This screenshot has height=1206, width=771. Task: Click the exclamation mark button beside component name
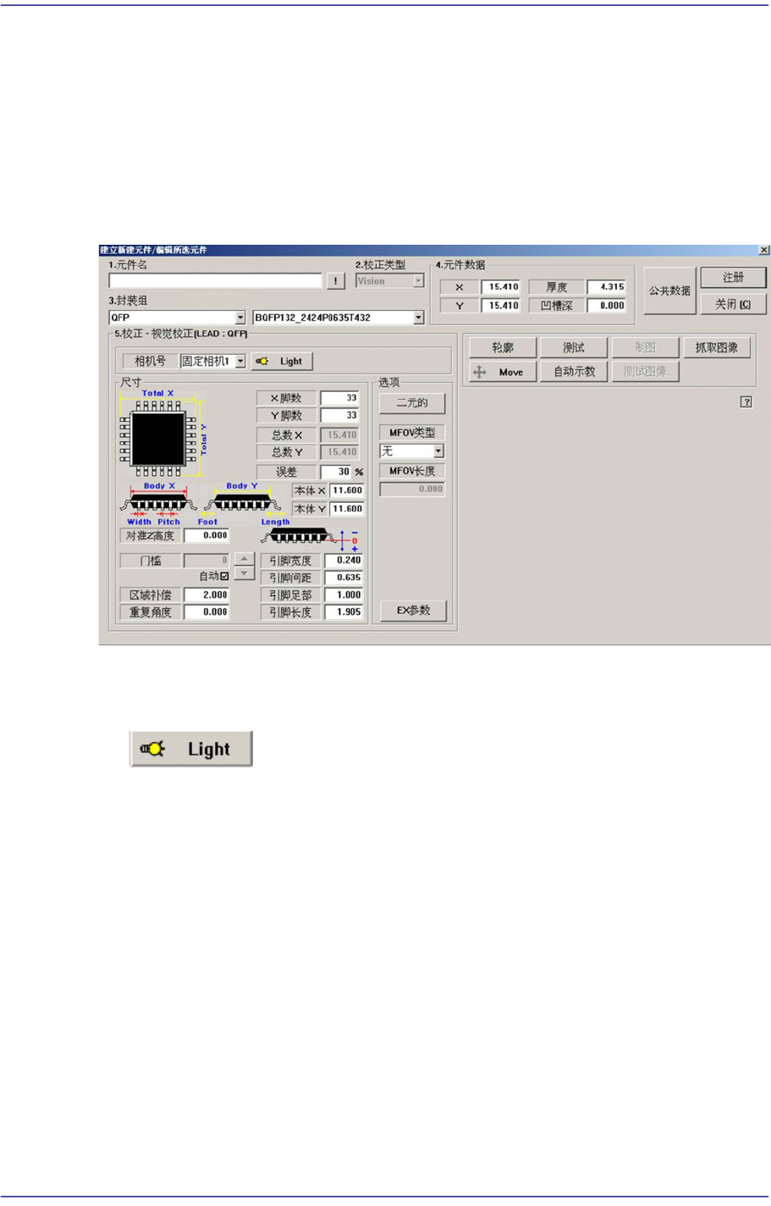[336, 281]
